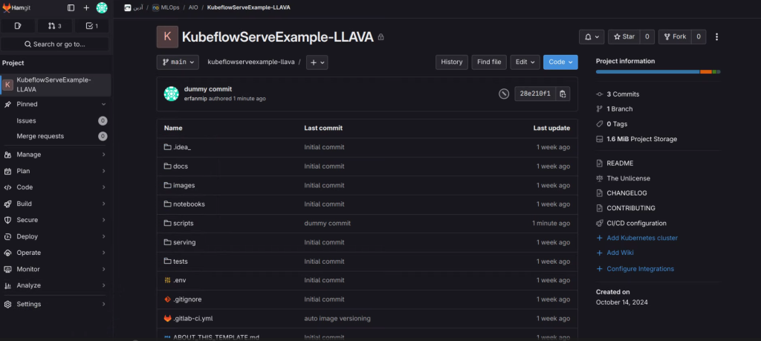The height and width of the screenshot is (341, 761).
Task: Open the notification bell dropdown
Action: 591,36
